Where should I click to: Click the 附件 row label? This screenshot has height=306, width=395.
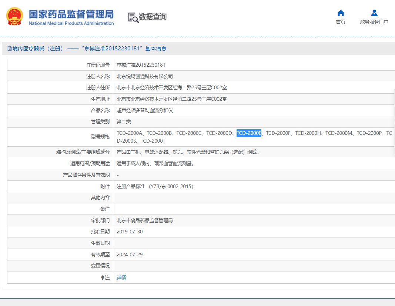105,186
